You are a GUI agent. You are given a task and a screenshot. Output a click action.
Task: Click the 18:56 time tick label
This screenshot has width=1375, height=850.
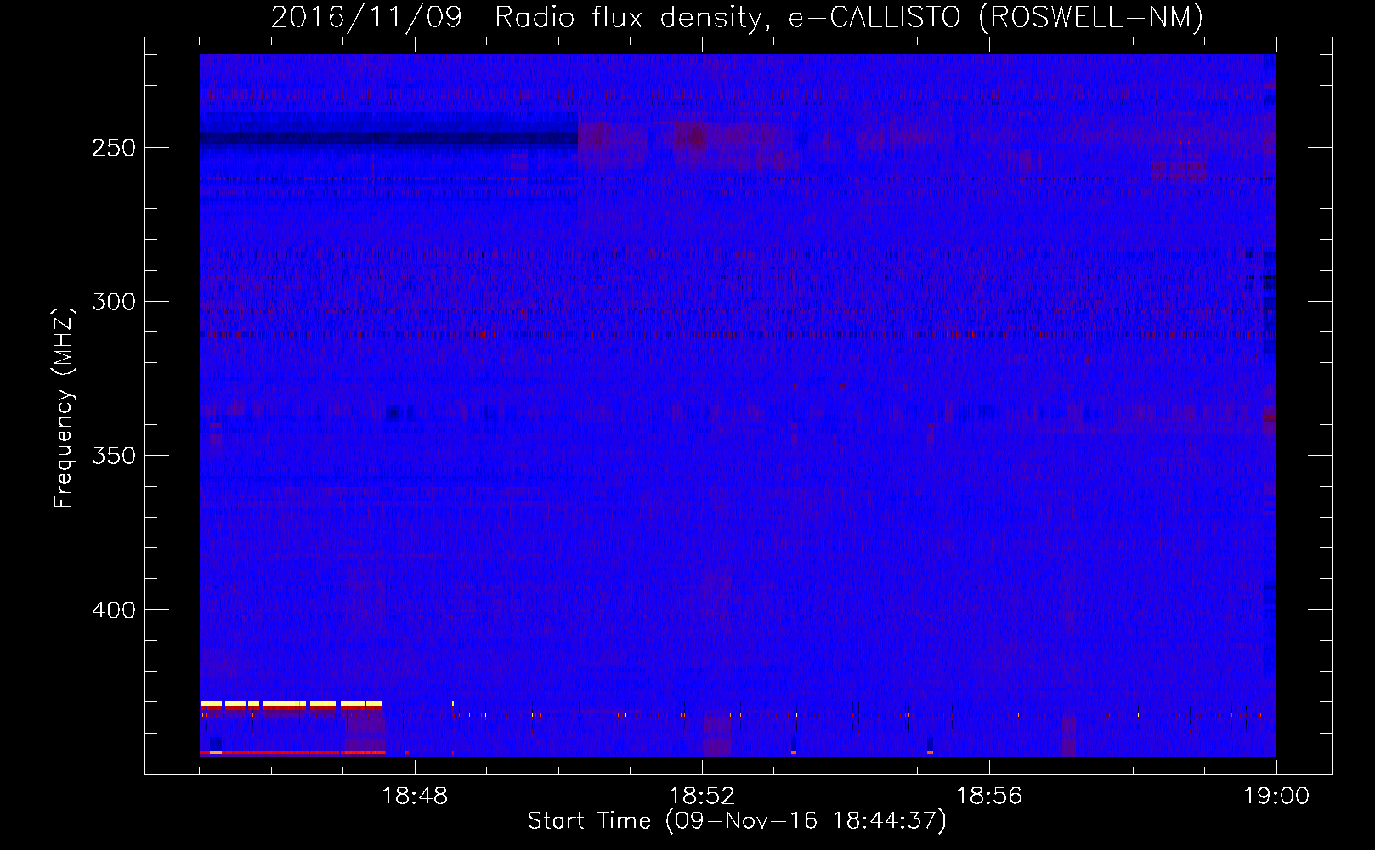(x=989, y=796)
